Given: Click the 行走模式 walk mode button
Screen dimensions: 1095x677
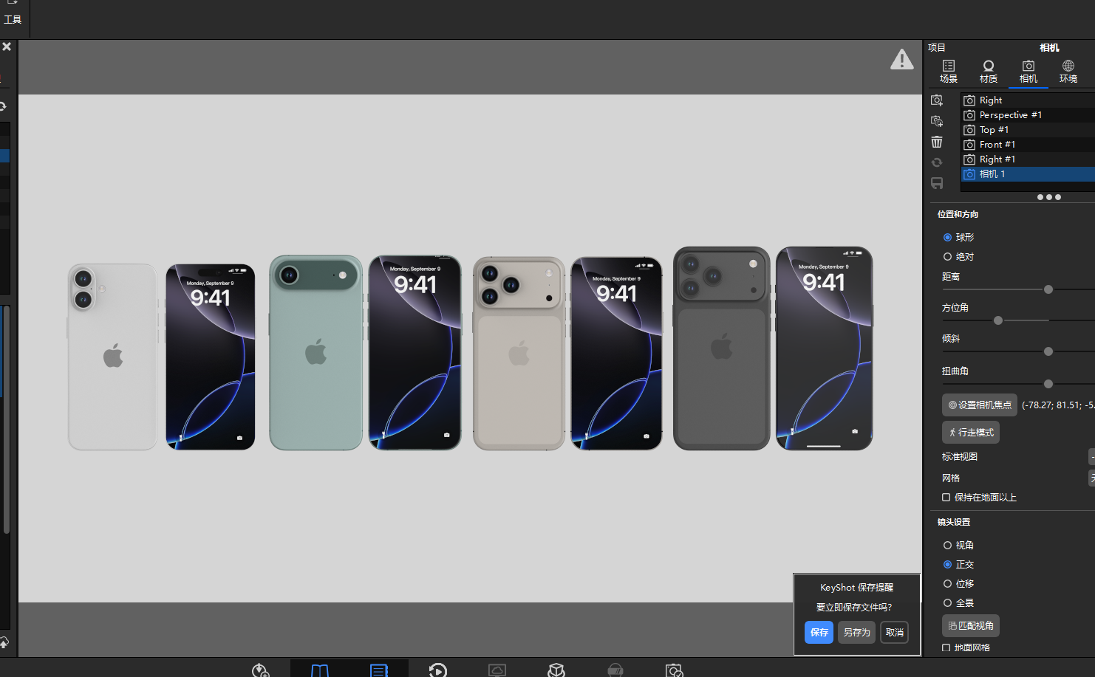Looking at the screenshot, I should pyautogui.click(x=971, y=433).
